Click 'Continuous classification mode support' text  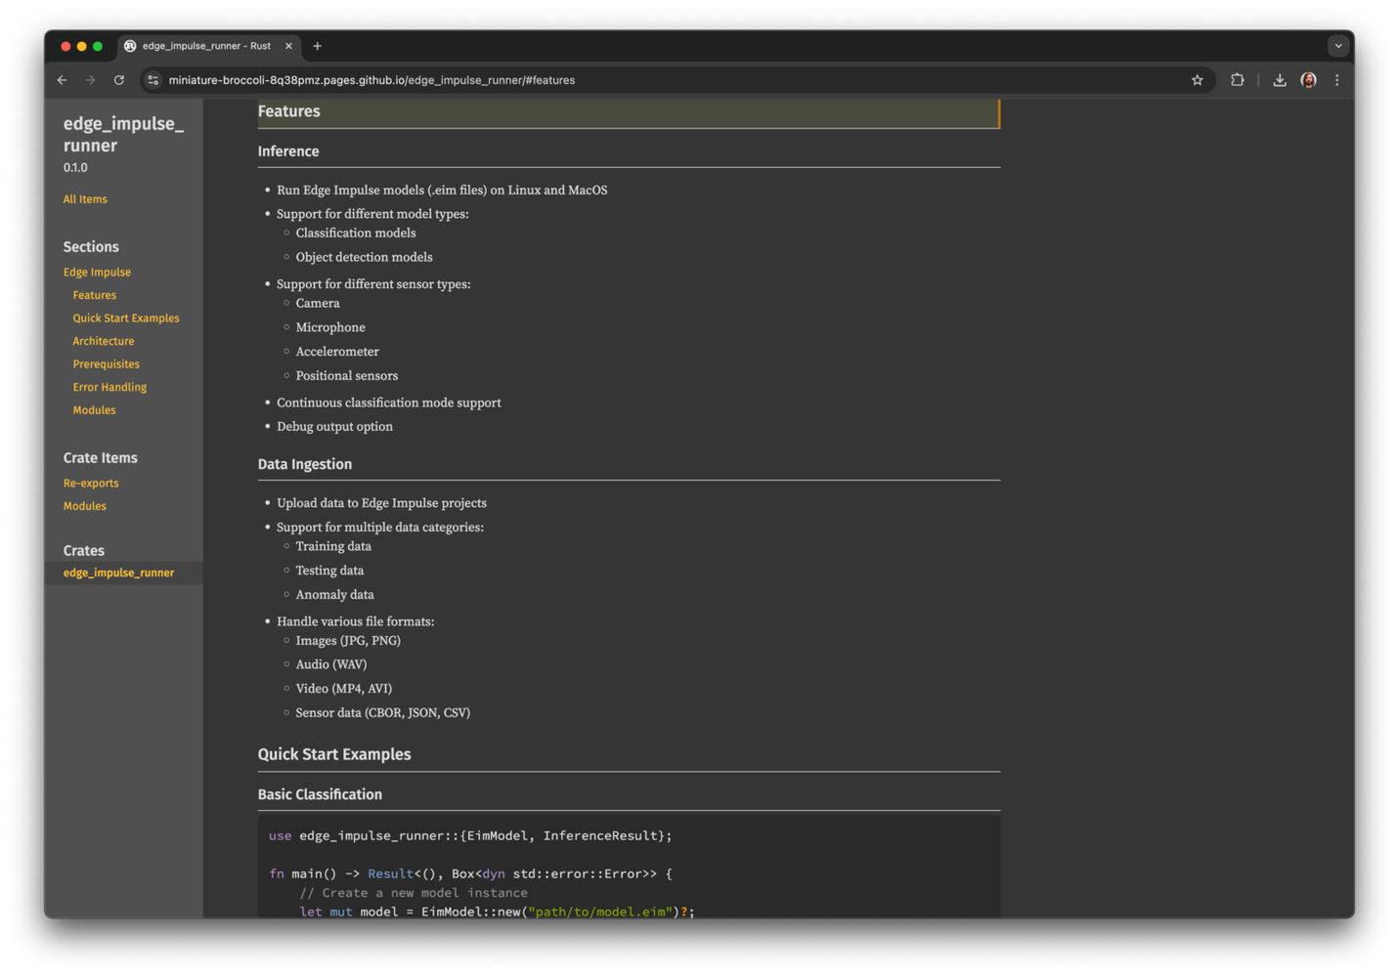click(389, 403)
